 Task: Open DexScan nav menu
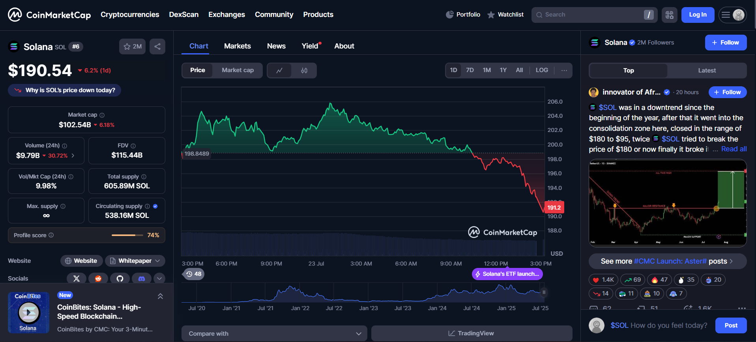coord(184,15)
